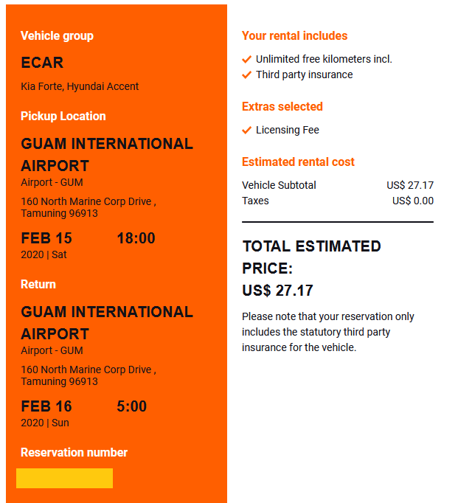
Task: Select the Vehicle Subtotal amount US$ 27.17
Action: (409, 185)
